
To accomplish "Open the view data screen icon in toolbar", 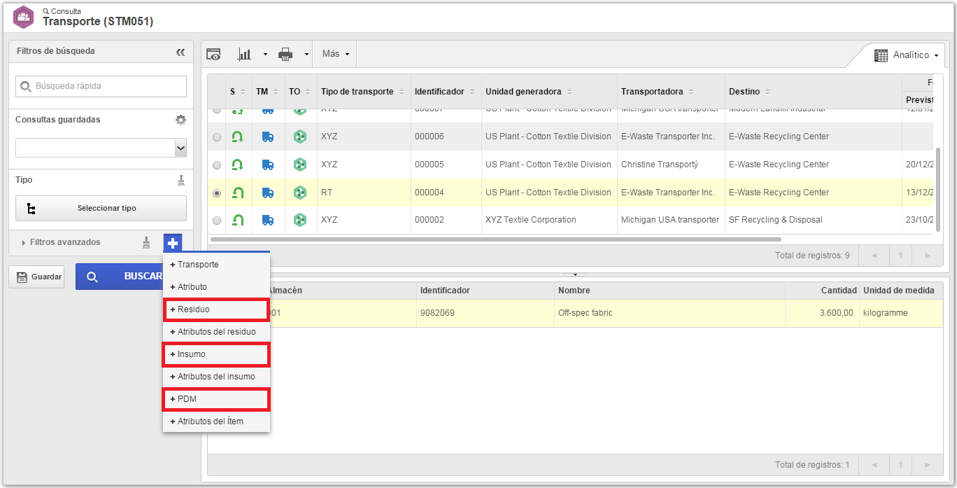I will pyautogui.click(x=213, y=54).
